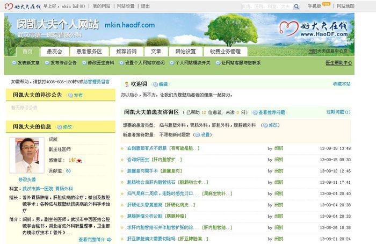The width and height of the screenshot is (376, 244).
Task: Go to the 文章 tab
Action: 156,52
